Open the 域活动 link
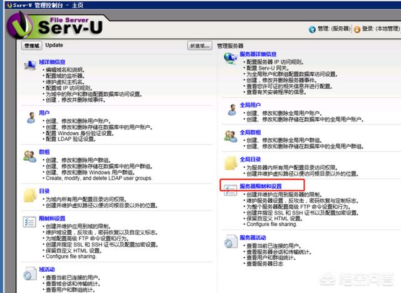The width and height of the screenshot is (401, 293). [x=47, y=269]
